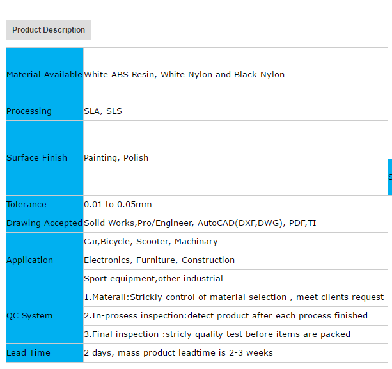
Task: Select the Car, Bicycle, Scooter, Machinary line
Action: [151, 242]
